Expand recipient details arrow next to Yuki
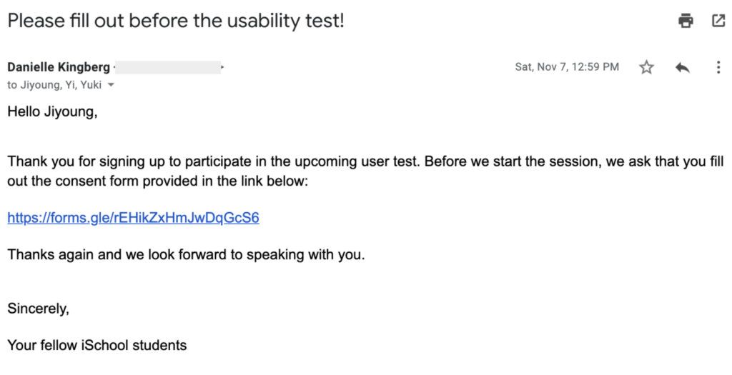The height and width of the screenshot is (375, 732). tap(111, 85)
